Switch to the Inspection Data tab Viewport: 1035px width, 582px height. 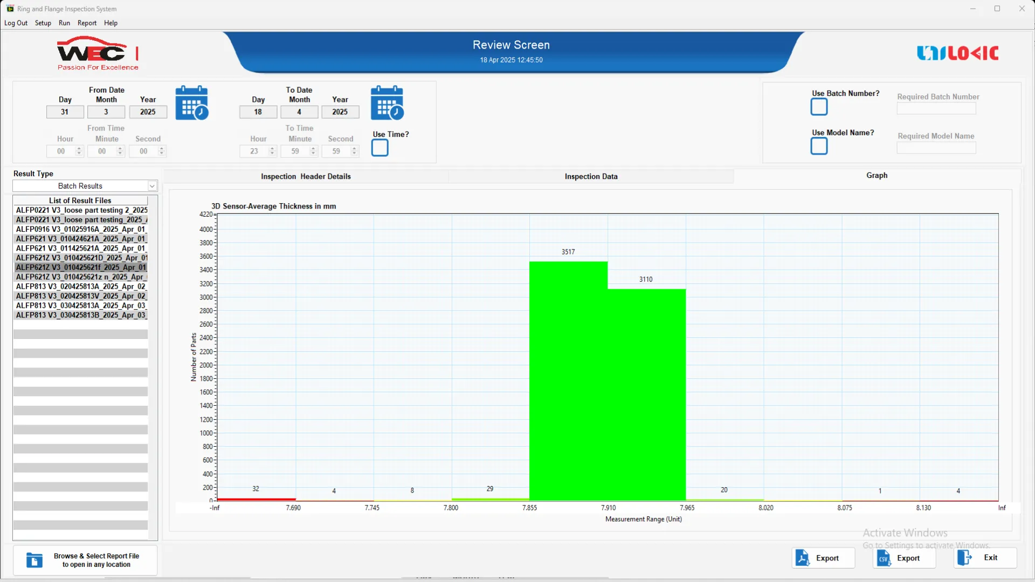click(x=591, y=176)
